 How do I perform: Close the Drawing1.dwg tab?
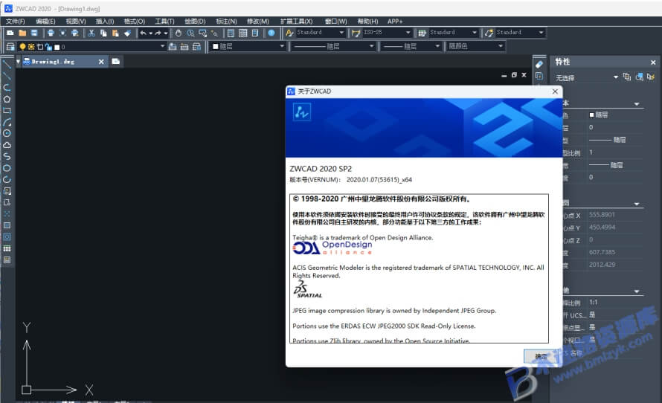(101, 62)
